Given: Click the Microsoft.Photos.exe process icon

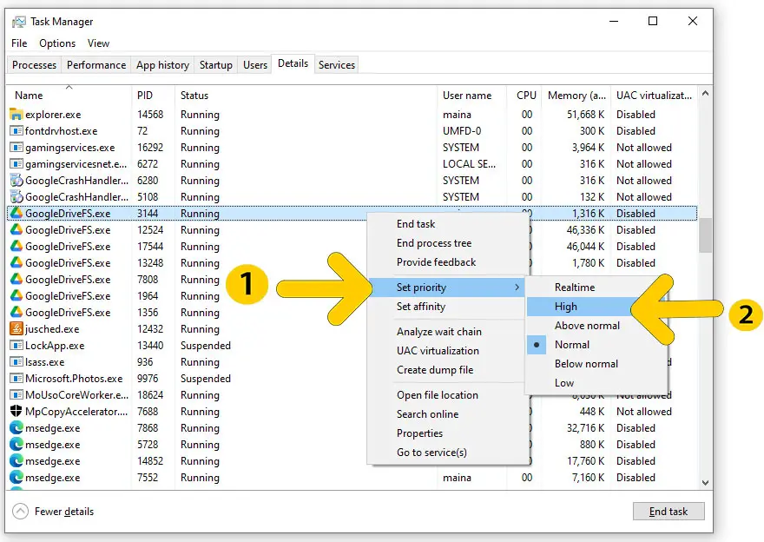Looking at the screenshot, I should pyautogui.click(x=16, y=379).
